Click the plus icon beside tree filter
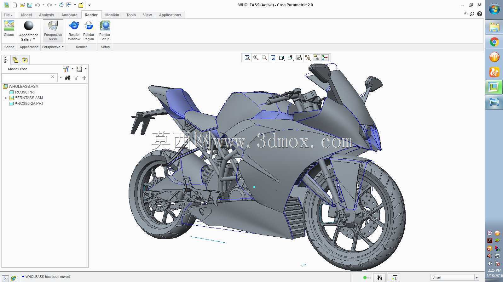This screenshot has width=503, height=282. pos(84,78)
